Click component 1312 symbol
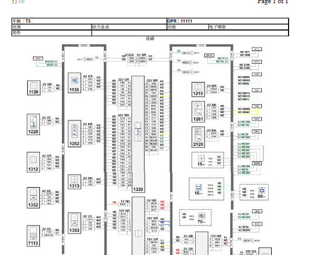Screen dimensions: 319x255 pyautogui.click(x=34, y=162)
